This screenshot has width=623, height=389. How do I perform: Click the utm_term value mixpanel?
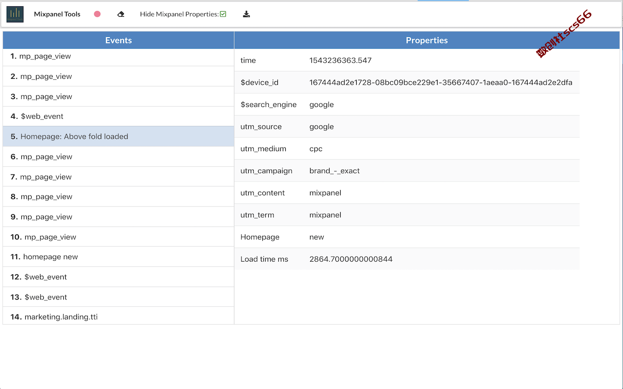(325, 215)
